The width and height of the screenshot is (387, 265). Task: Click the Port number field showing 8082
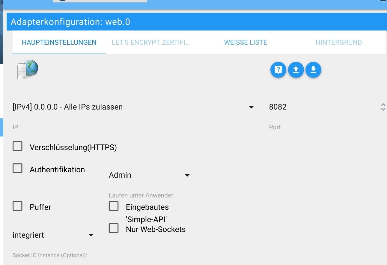321,107
